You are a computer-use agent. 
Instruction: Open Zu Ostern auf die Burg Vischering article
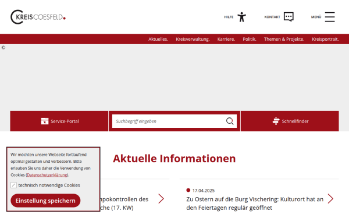coord(255,203)
